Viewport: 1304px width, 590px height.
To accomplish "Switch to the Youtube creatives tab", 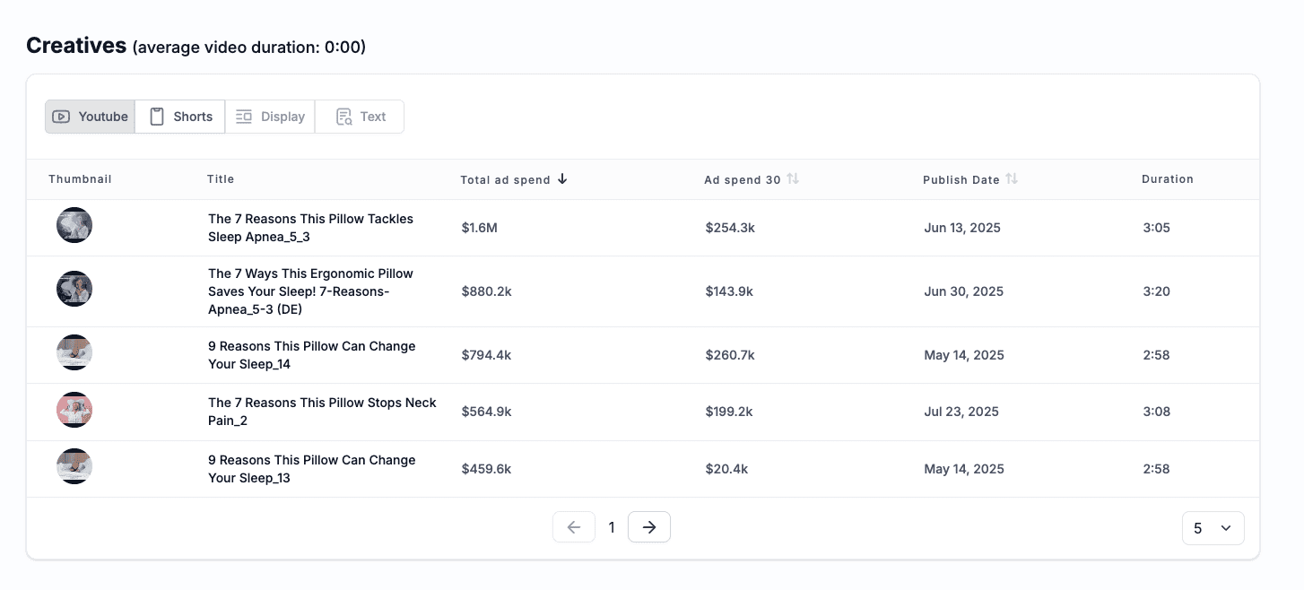I will pyautogui.click(x=90, y=117).
